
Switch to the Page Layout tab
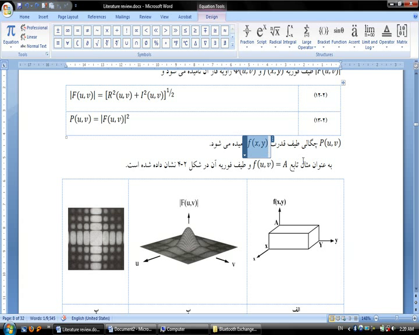coord(68,17)
